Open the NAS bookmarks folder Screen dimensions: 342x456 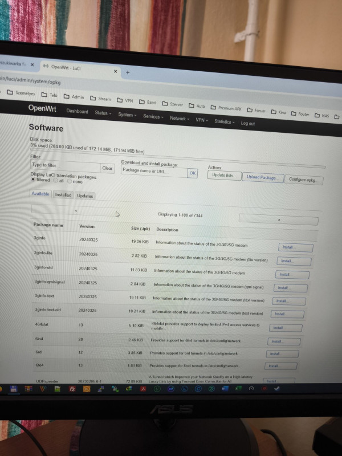pyautogui.click(x=321, y=116)
